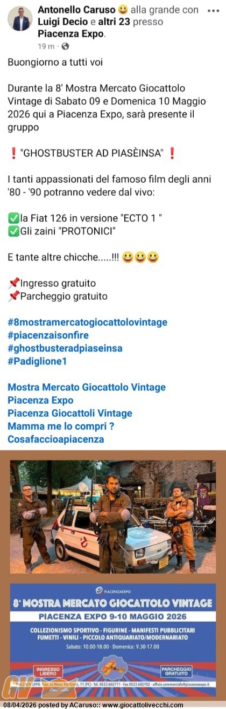Viewport: 226px width, 709px height.
Task: Visit the tagged Piacenza Expo page link
Action: pyautogui.click(x=40, y=400)
